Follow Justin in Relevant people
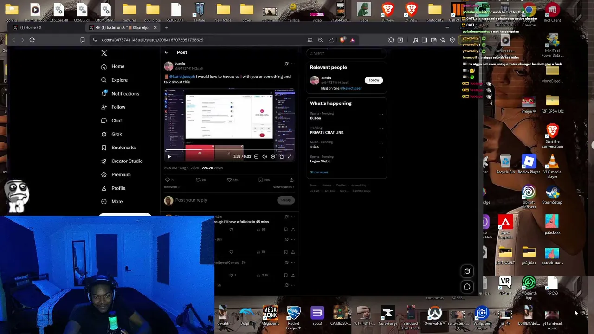The height and width of the screenshot is (334, 594). pyautogui.click(x=374, y=80)
